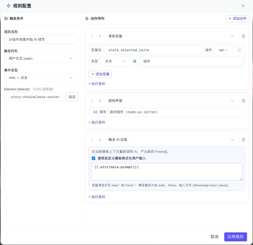
Task: Toggle 使用自定义模板格式化用户输入 checkbox
Action: tap(93, 158)
